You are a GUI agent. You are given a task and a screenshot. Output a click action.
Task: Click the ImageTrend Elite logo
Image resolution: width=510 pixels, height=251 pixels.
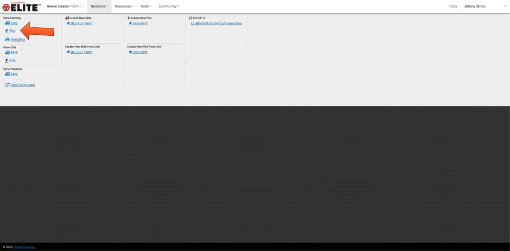tap(21, 6)
